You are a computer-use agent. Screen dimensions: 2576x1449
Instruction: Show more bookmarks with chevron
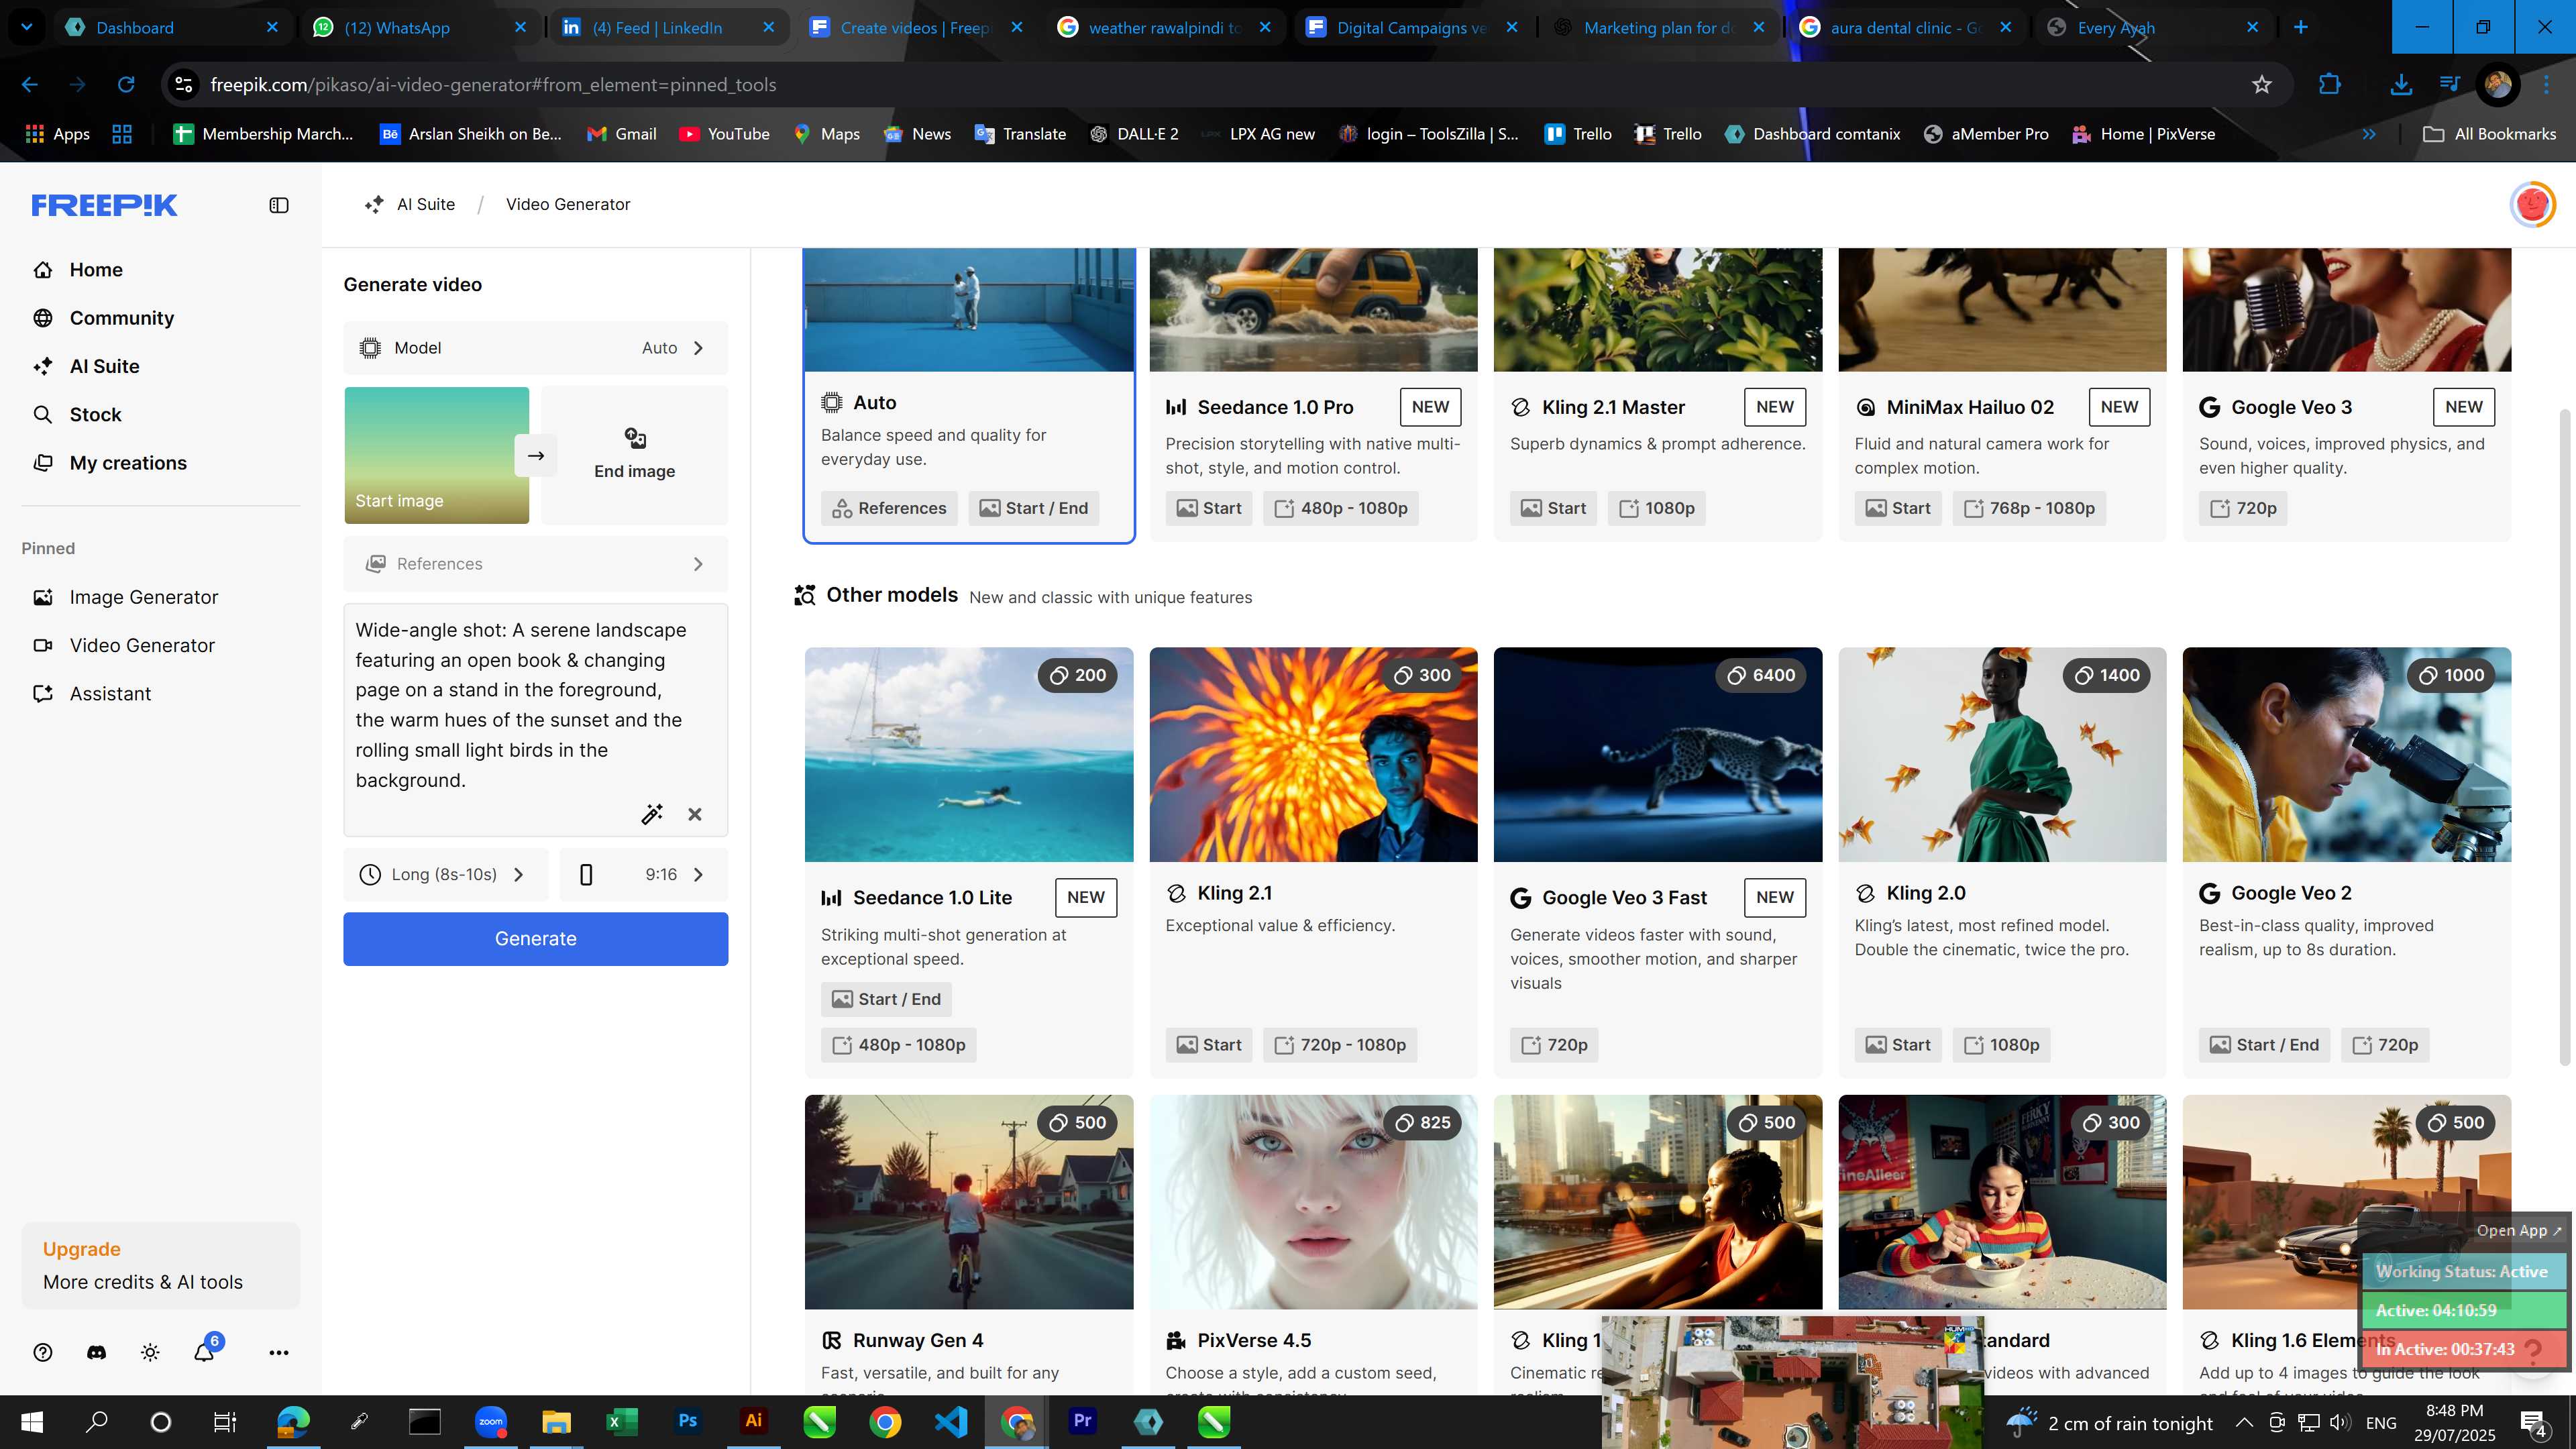(x=2369, y=134)
